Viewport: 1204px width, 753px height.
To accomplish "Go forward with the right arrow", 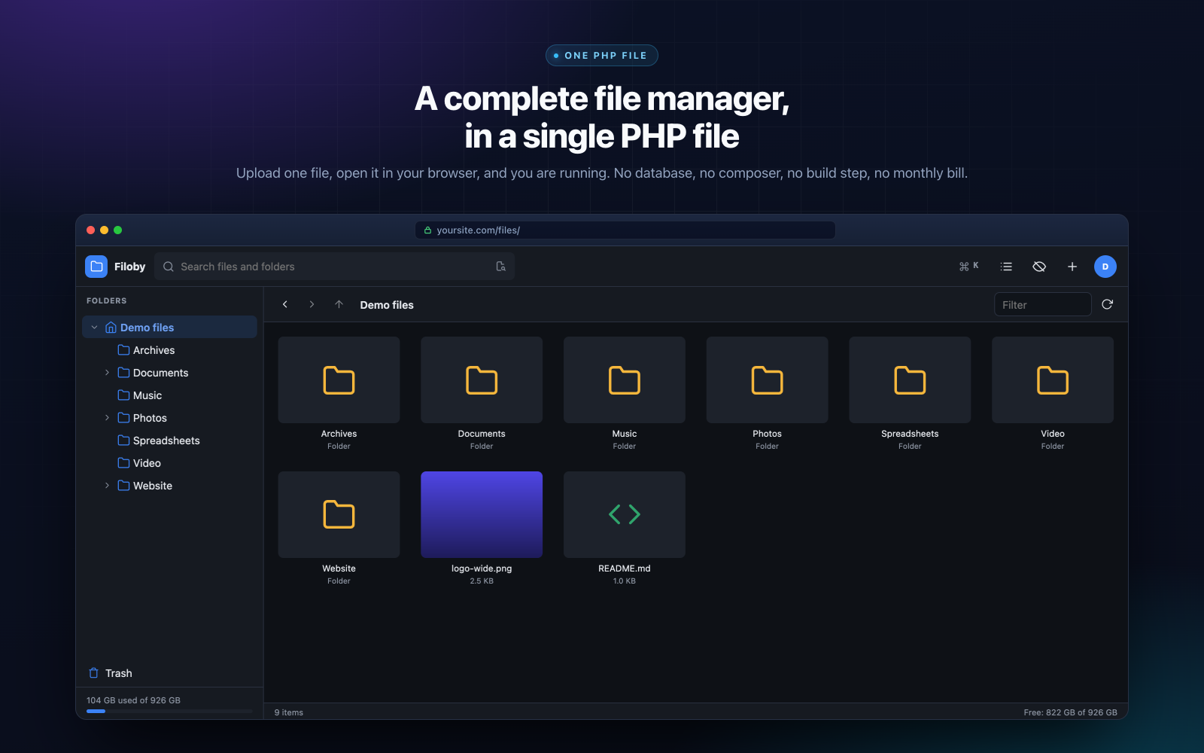I will click(312, 304).
